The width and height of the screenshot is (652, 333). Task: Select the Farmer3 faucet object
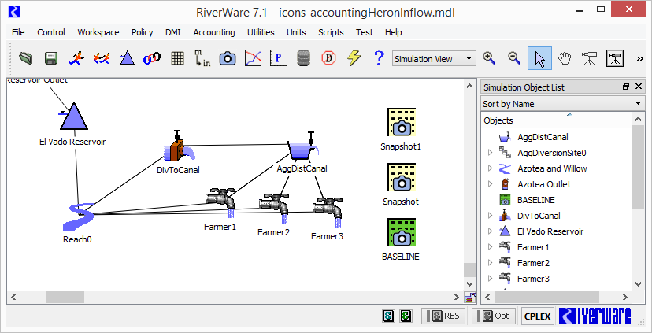pyautogui.click(x=328, y=213)
